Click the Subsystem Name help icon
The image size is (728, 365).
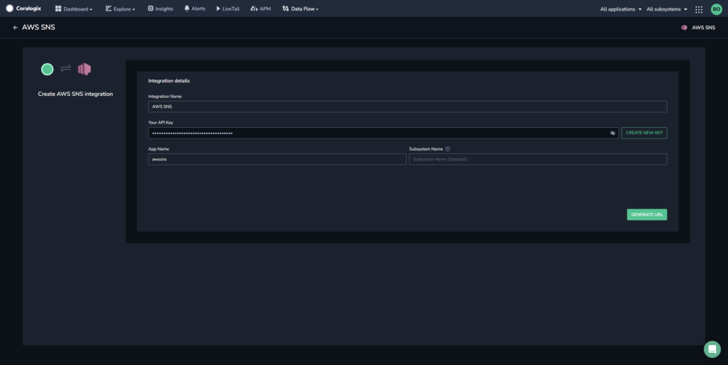(x=448, y=149)
